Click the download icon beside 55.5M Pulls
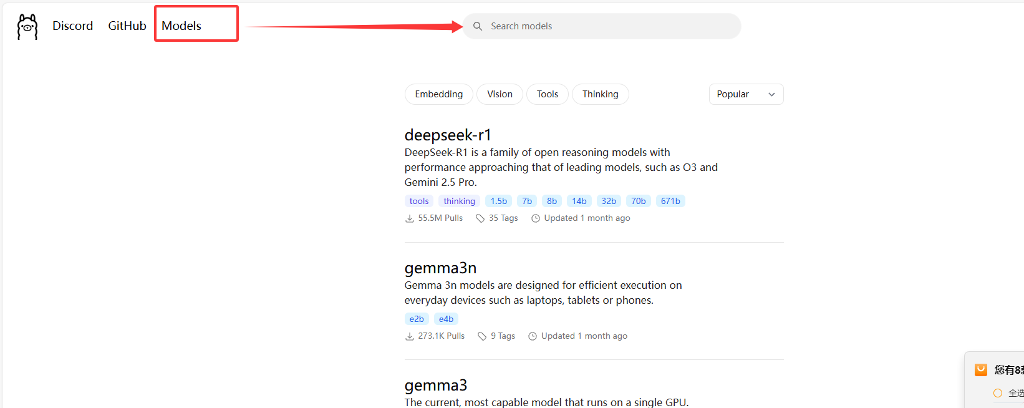The width and height of the screenshot is (1024, 408). pyautogui.click(x=410, y=218)
